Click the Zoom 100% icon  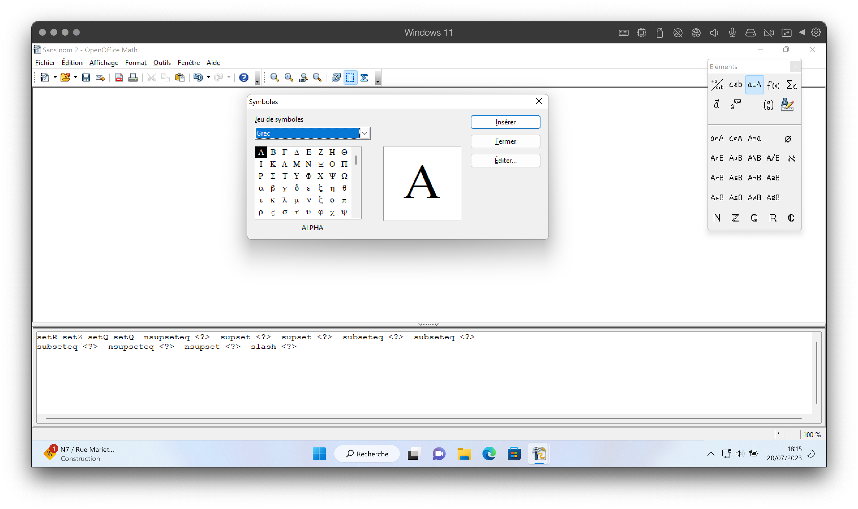tap(303, 77)
